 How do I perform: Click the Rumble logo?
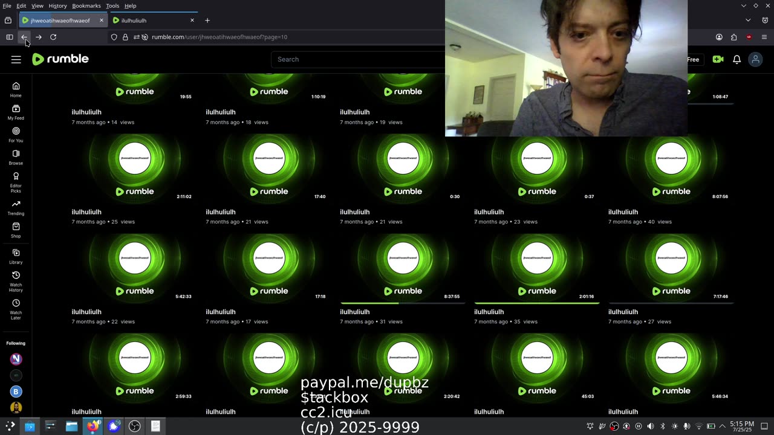(x=60, y=59)
